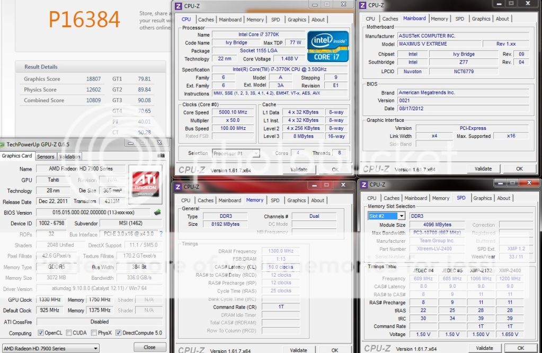Click the Intel Core i7 logo badge
Image resolution: width=542 pixels, height=353 pixels.
[x=330, y=47]
